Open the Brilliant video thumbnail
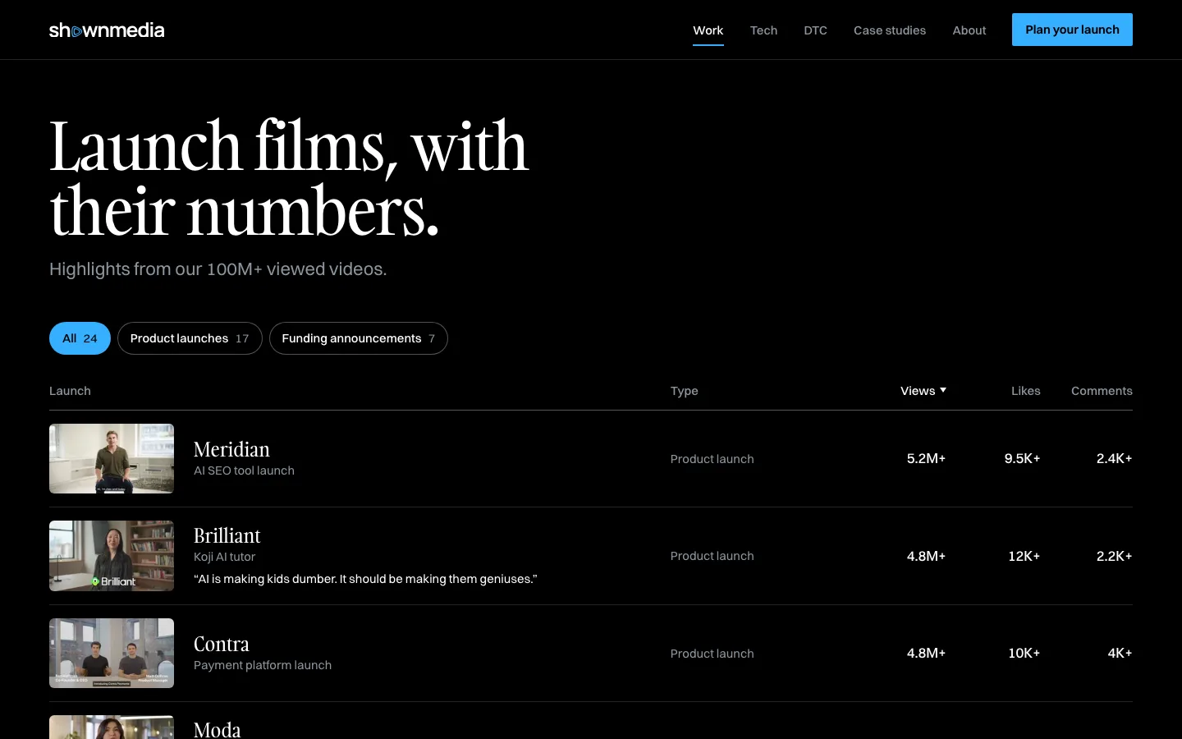The height and width of the screenshot is (739, 1182). (x=112, y=556)
